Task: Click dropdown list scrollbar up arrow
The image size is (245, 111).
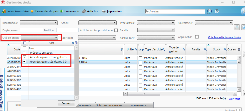Action: [76, 48]
